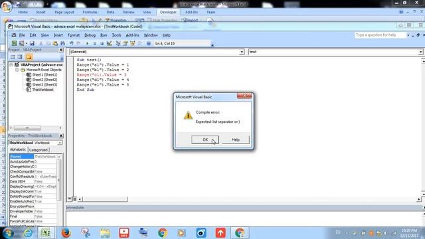Click the Excel taskbar icon
This screenshot has width=425, height=239.
(x=46, y=233)
